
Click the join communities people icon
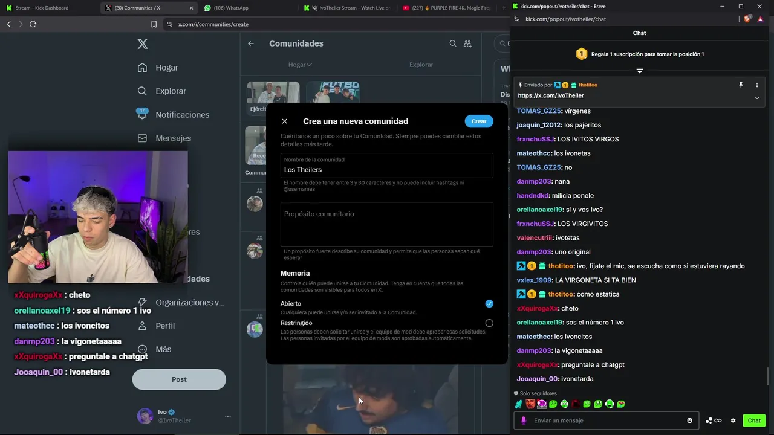467,43
